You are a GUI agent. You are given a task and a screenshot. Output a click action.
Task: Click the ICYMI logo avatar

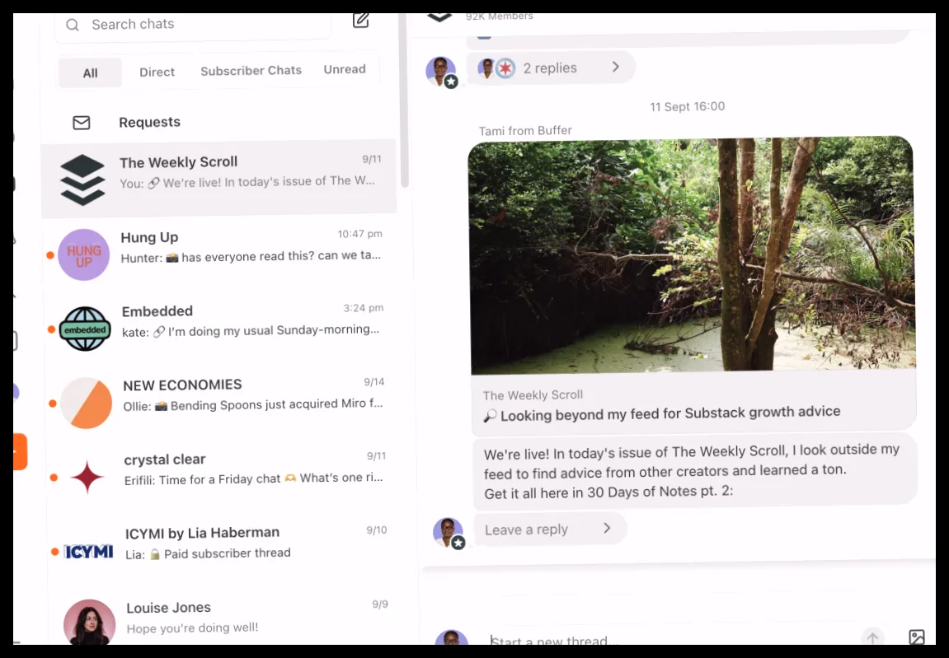coord(89,551)
